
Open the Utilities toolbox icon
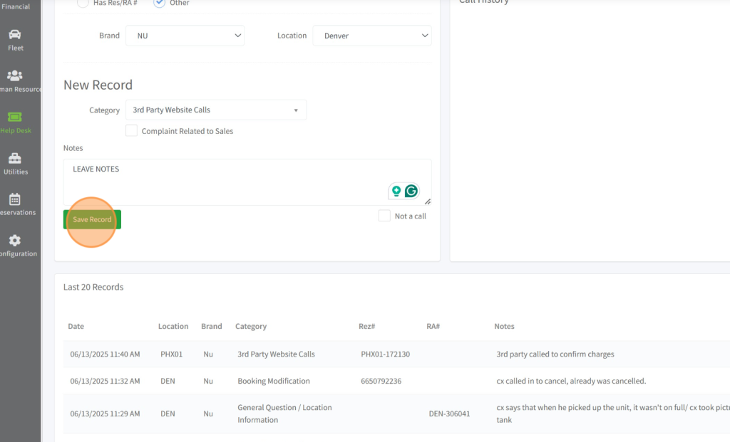tap(15, 159)
